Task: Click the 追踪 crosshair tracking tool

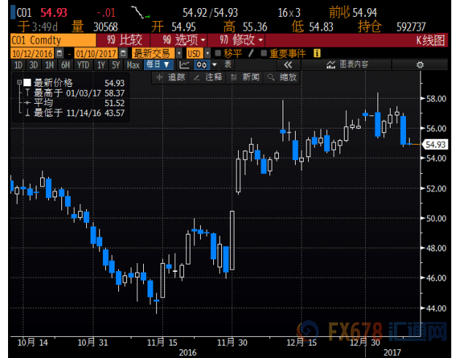Action: tap(170, 77)
